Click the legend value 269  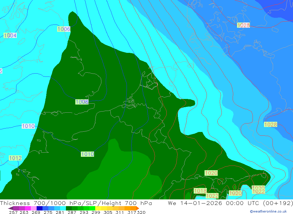(36, 213)
